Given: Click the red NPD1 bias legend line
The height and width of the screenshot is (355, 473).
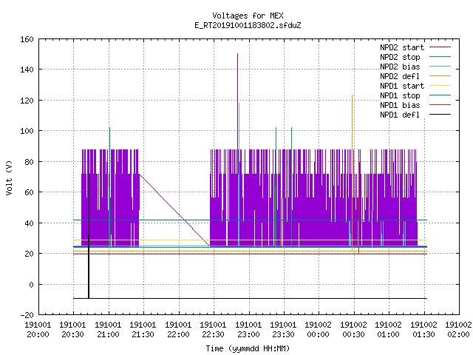Looking at the screenshot, I should pos(440,105).
